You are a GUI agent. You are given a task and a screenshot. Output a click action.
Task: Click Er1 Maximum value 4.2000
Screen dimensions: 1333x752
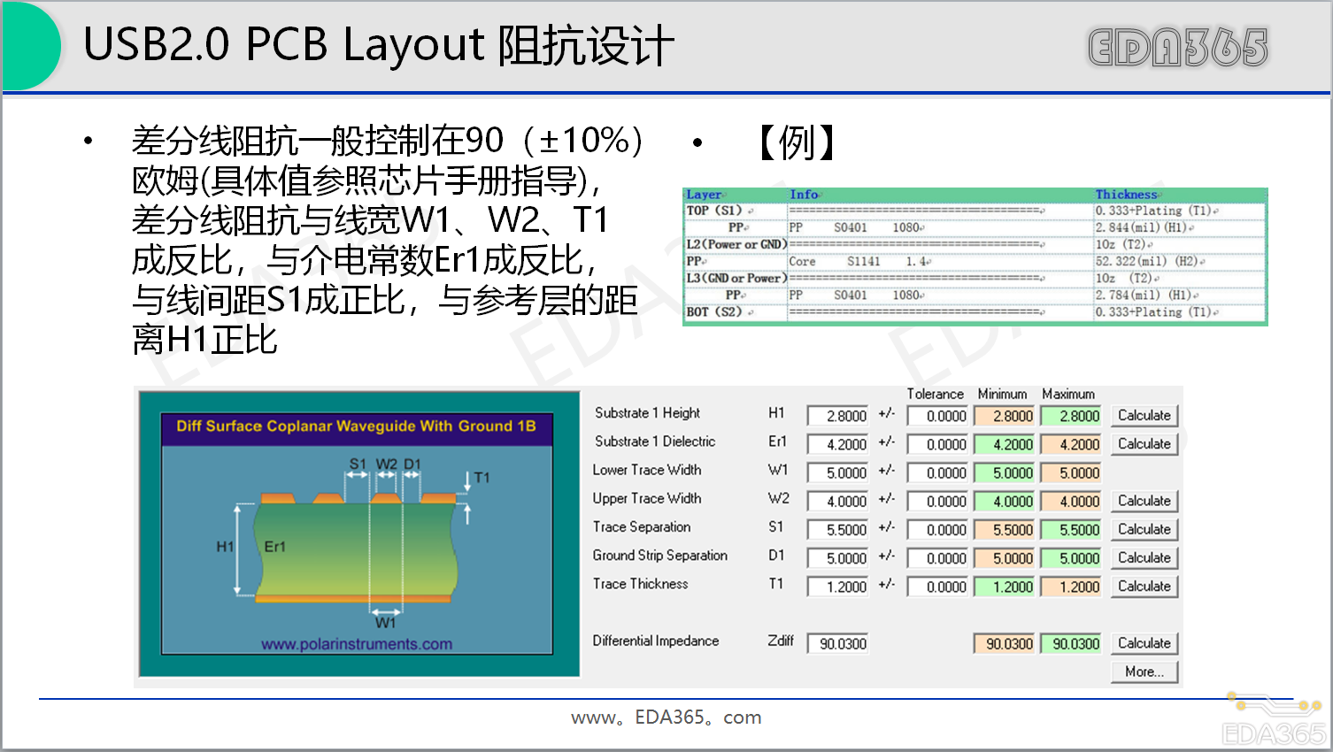[1071, 444]
